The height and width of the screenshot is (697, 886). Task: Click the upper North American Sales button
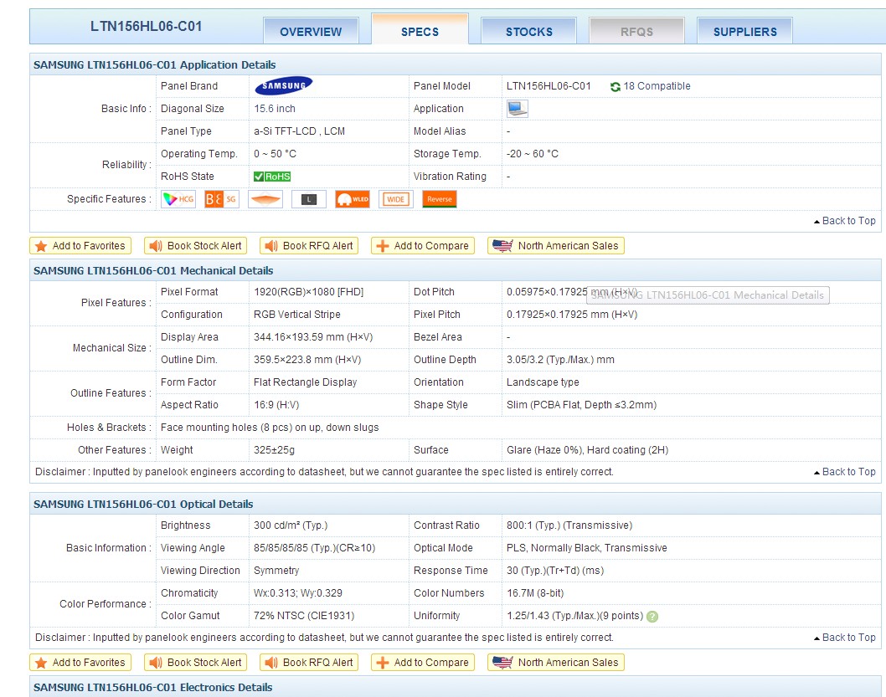click(556, 245)
